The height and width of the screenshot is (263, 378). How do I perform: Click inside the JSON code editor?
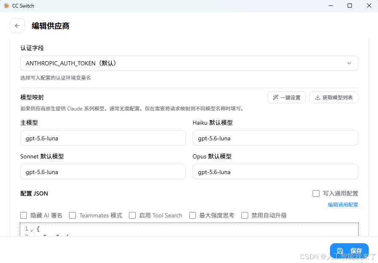(189, 229)
